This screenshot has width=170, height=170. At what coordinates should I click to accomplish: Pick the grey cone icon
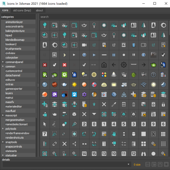(114, 75)
